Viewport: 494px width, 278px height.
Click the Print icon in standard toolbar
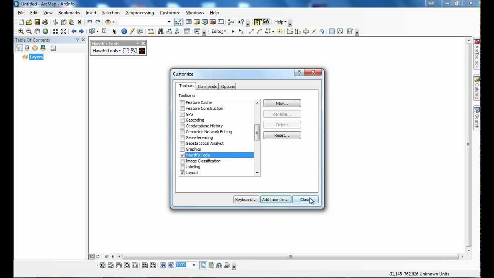click(45, 22)
